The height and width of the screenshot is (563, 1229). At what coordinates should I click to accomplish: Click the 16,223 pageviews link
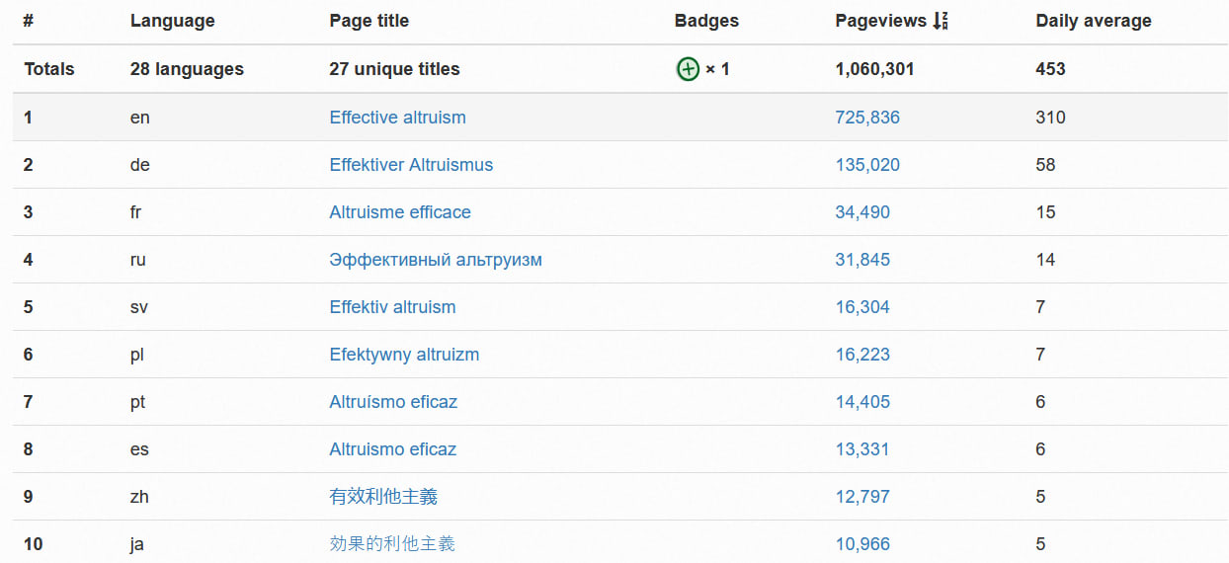coord(862,355)
